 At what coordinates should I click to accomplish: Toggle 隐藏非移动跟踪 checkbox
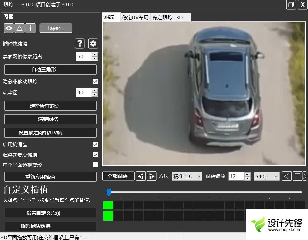pyautogui.click(x=95, y=81)
